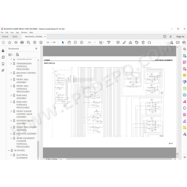Image resolution: width=187 pixels, height=187 pixels.
Task: Click the Save file icon
Action: [3, 42]
